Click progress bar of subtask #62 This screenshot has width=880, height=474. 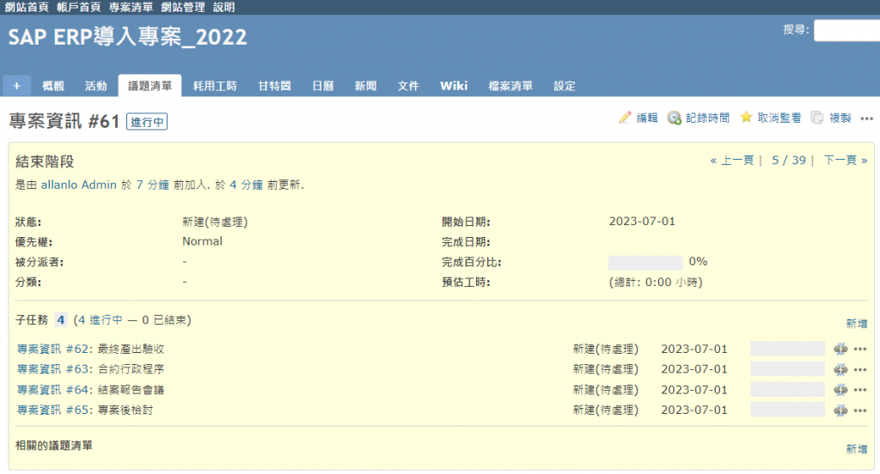coord(787,349)
